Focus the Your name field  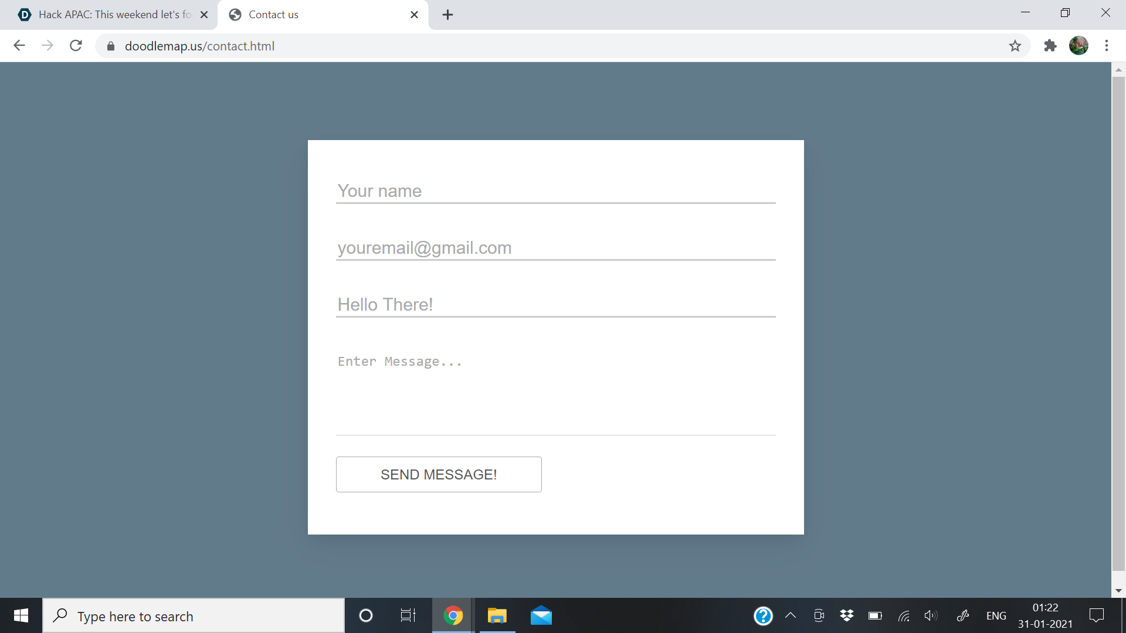coord(555,191)
